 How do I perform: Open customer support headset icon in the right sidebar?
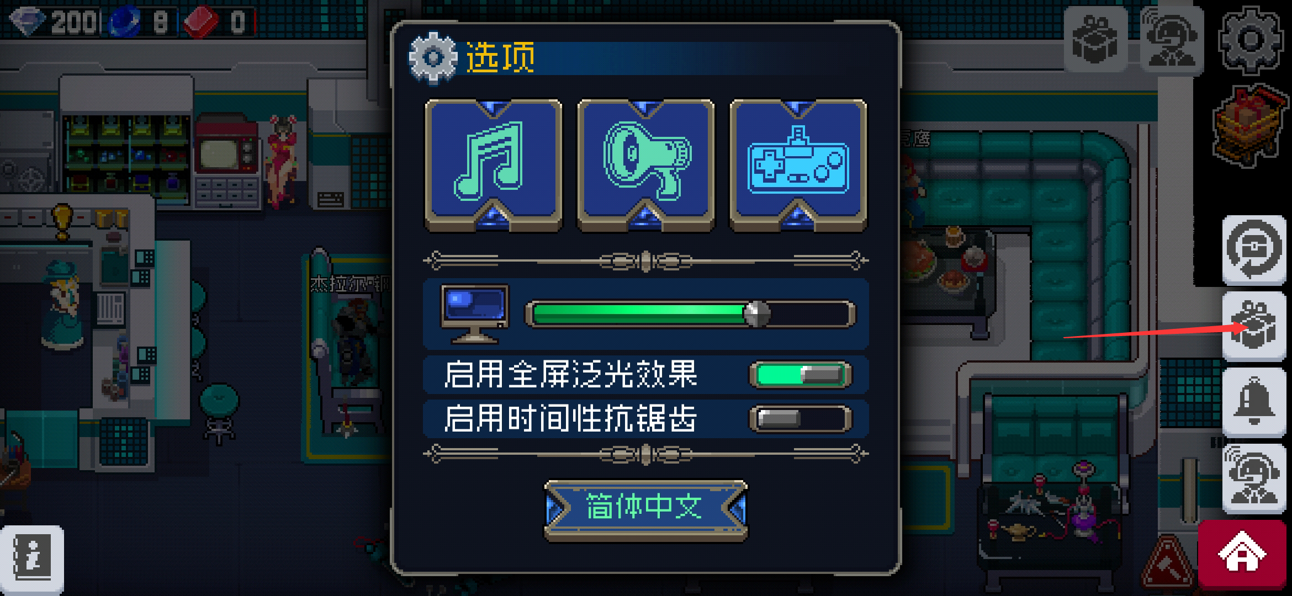point(1254,478)
